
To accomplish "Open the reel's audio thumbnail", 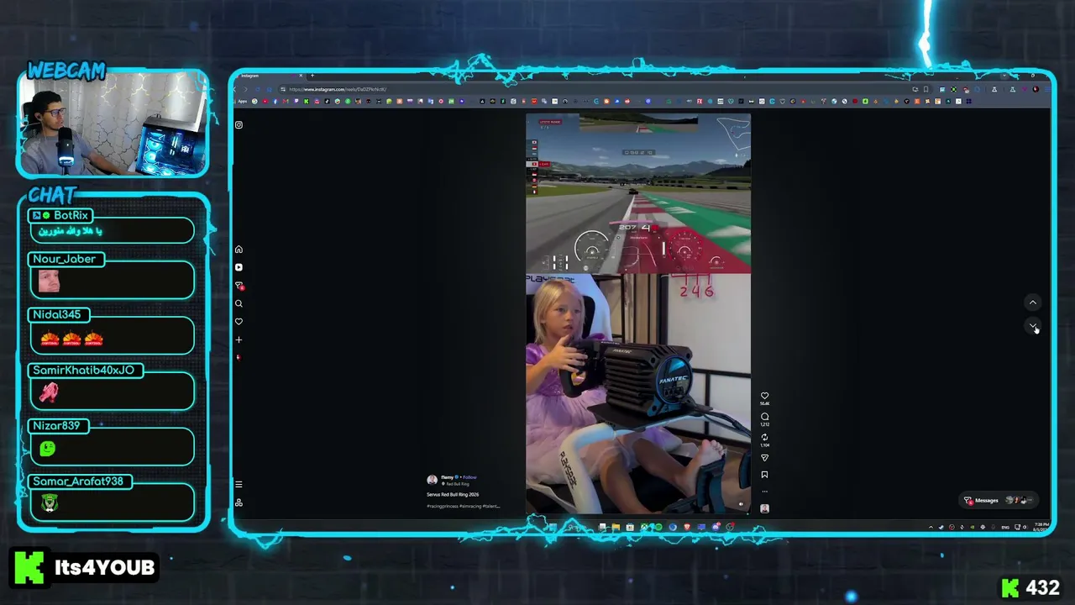I will coord(764,508).
